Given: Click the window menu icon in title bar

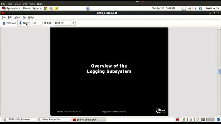Looking at the screenshot, I should pos(3,13).
